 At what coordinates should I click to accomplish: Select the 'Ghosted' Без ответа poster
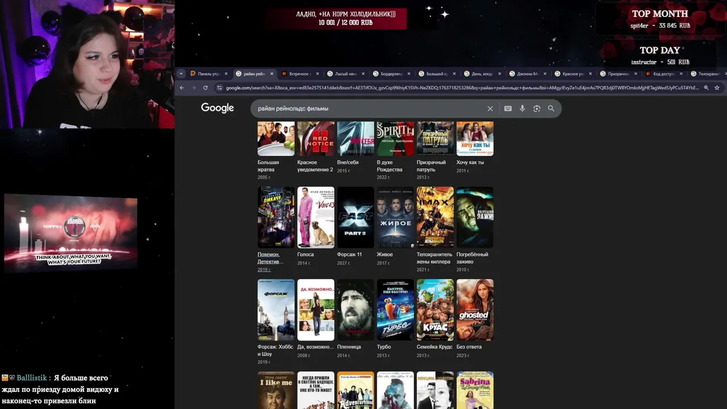click(475, 310)
